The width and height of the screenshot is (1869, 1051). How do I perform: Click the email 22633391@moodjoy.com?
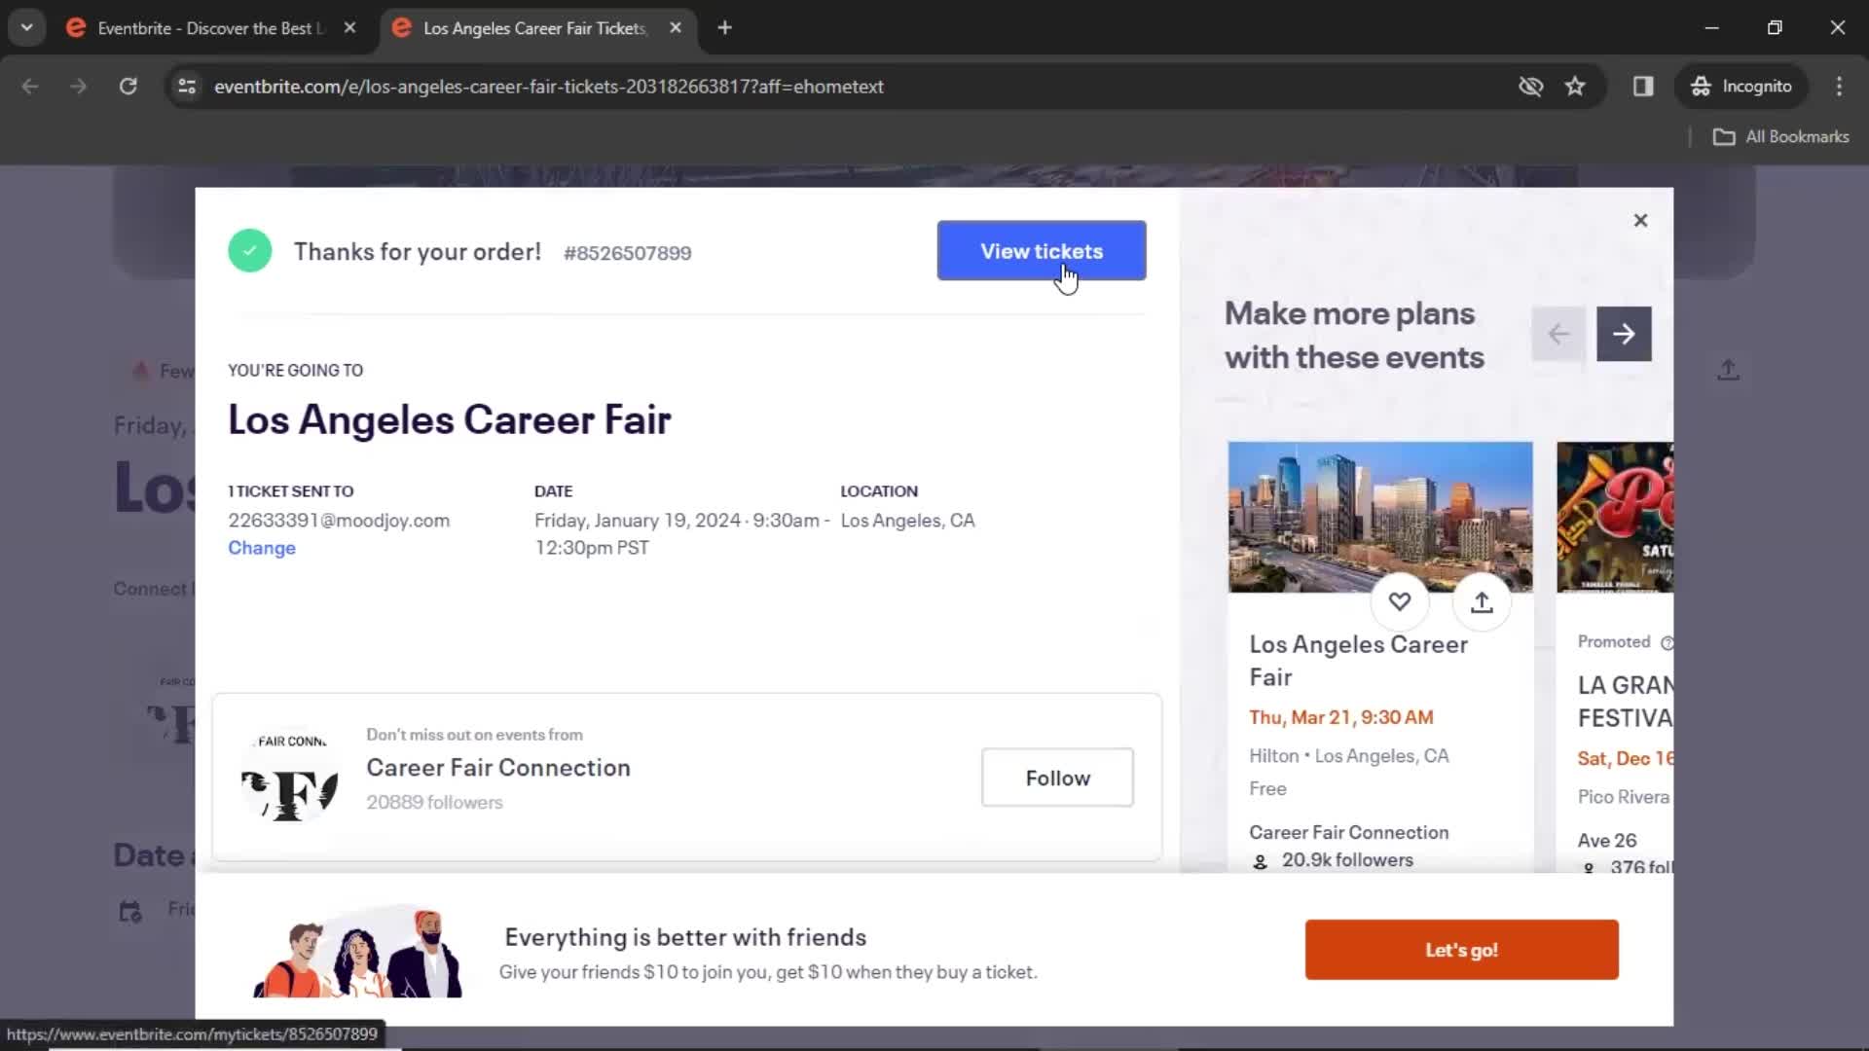tap(339, 521)
